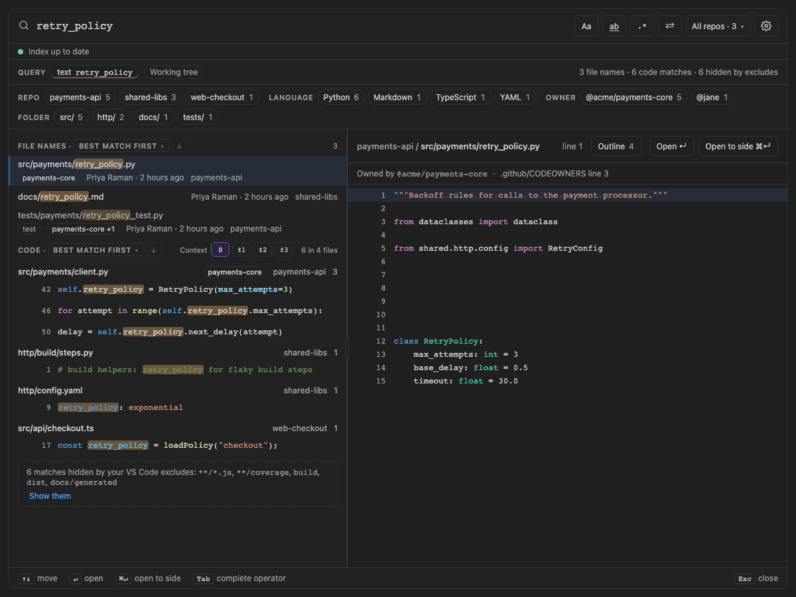Open src/payments/client.py result group
Image resolution: width=796 pixels, height=597 pixels.
[178, 272]
